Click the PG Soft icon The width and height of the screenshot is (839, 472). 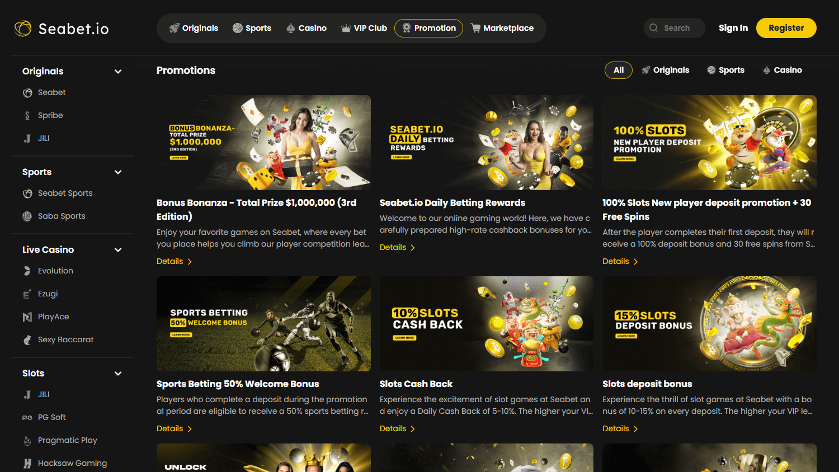(27, 418)
